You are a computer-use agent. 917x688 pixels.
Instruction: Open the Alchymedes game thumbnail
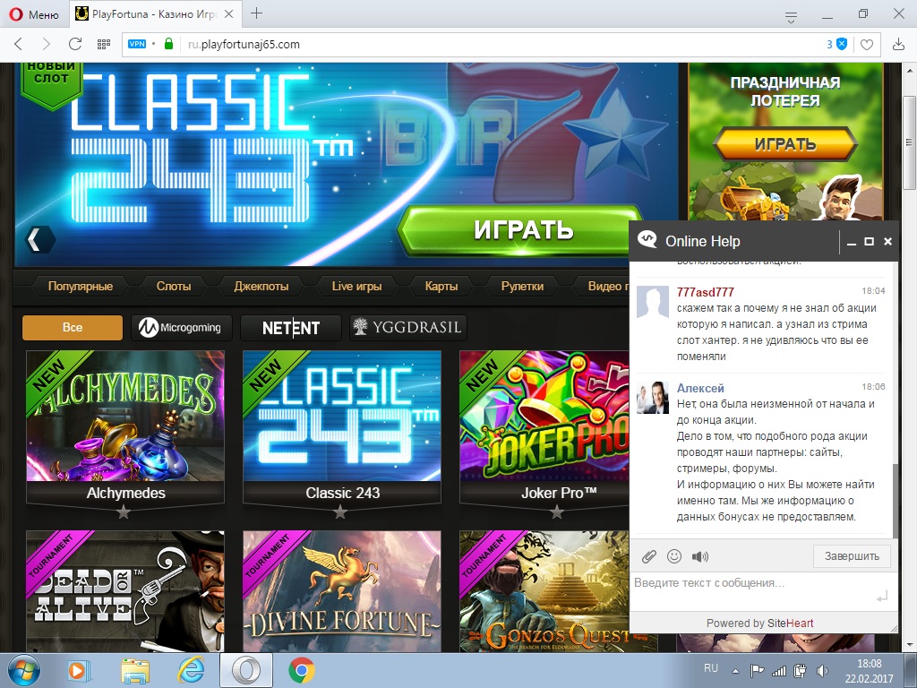pos(125,416)
